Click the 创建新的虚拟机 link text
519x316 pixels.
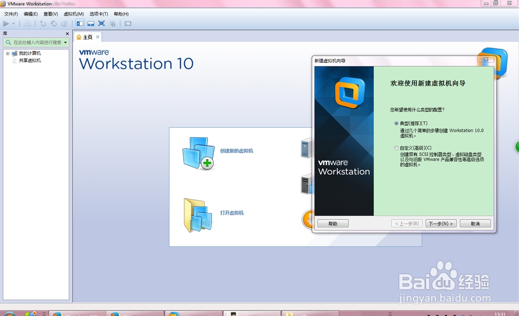tap(236, 151)
